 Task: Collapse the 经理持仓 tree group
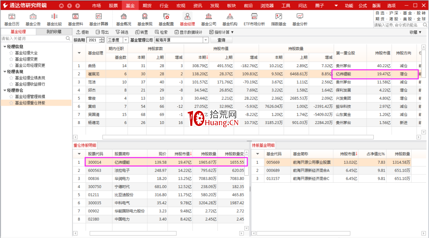[x=5, y=90]
